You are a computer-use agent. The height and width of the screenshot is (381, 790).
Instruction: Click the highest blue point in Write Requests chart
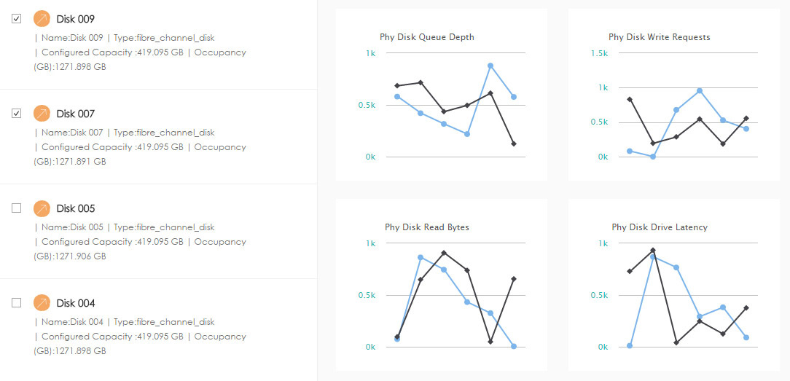[x=700, y=90]
